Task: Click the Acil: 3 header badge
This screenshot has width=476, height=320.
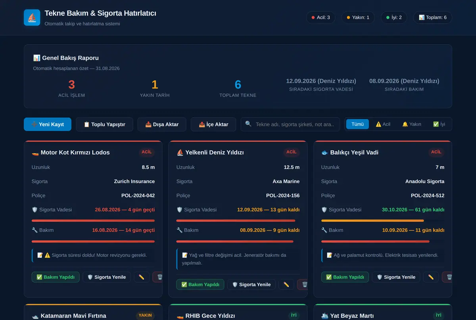Action: (321, 17)
